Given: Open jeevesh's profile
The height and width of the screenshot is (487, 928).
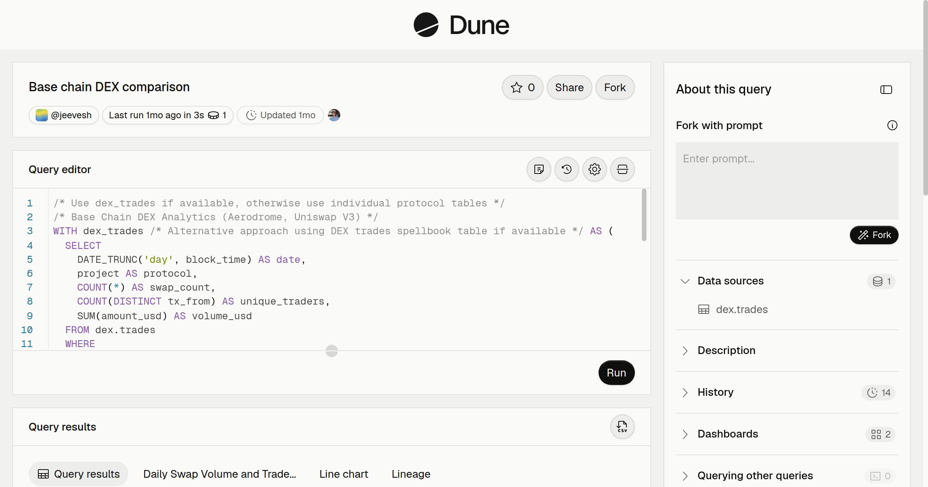Looking at the screenshot, I should pyautogui.click(x=64, y=115).
